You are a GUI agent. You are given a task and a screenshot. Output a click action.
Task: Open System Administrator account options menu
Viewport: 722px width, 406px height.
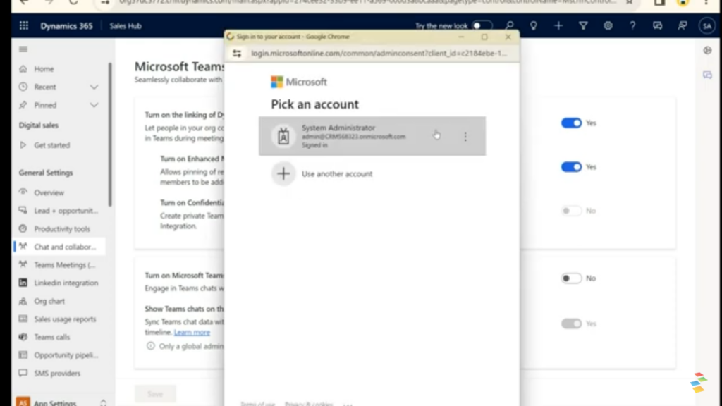tap(465, 137)
